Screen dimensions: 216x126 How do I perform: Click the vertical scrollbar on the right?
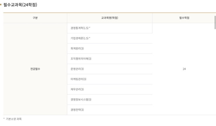coord(215,23)
